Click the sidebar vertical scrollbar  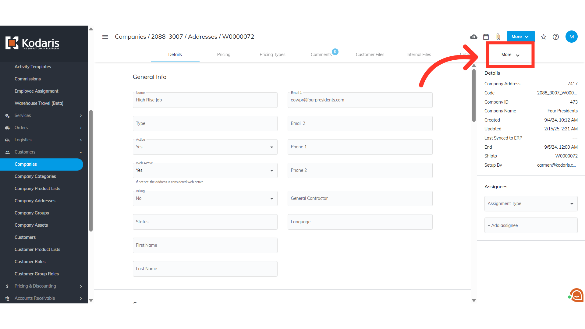click(91, 171)
